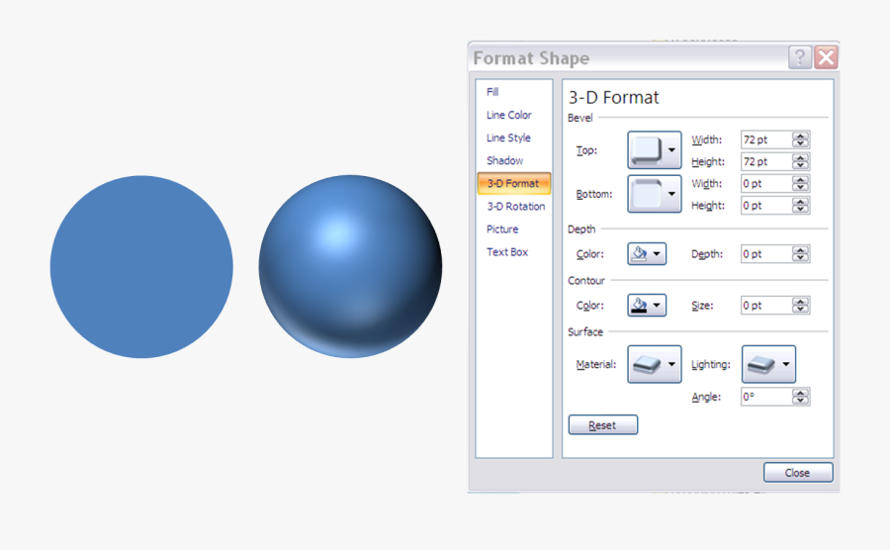
Task: Select the 3-D blue sphere shape
Action: 350,267
